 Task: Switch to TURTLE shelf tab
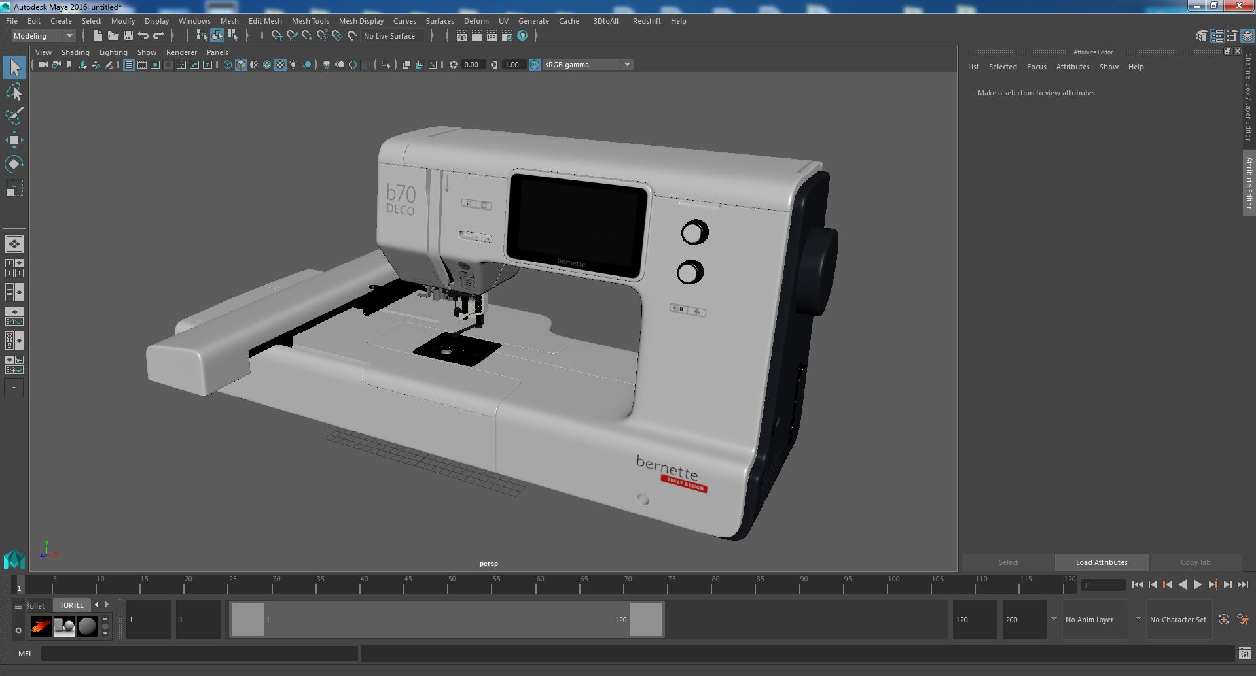72,605
